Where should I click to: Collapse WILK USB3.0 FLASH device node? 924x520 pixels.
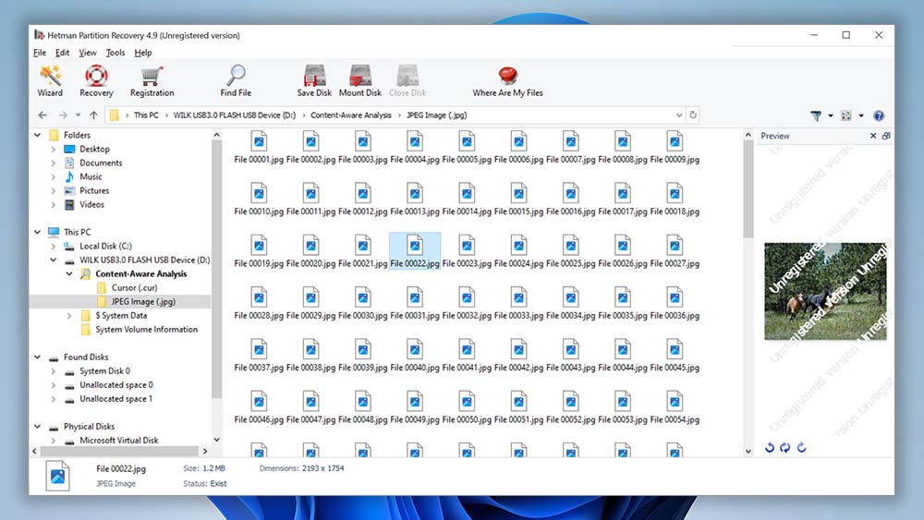click(x=53, y=260)
